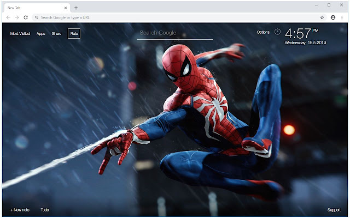Select the New Tab browser tab

point(37,8)
